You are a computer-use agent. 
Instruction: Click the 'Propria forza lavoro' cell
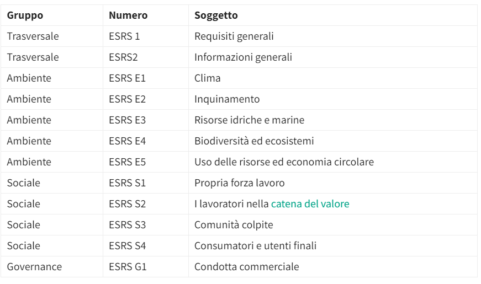coord(239,183)
